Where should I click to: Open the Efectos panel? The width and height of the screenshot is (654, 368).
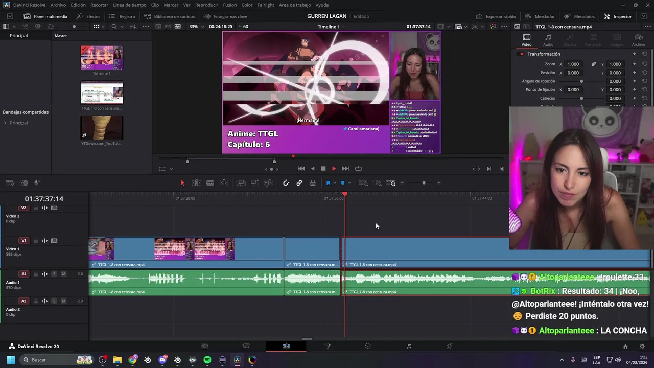point(88,16)
